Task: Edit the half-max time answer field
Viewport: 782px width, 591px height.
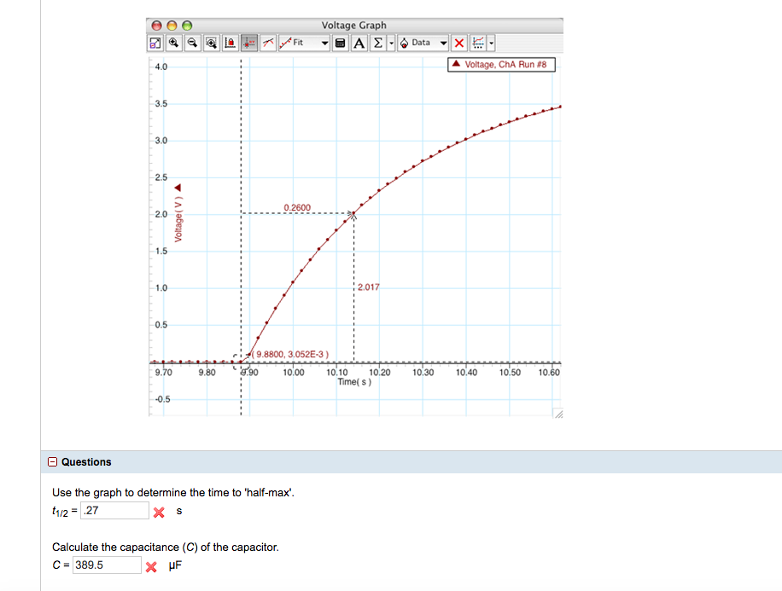Action: click(114, 510)
